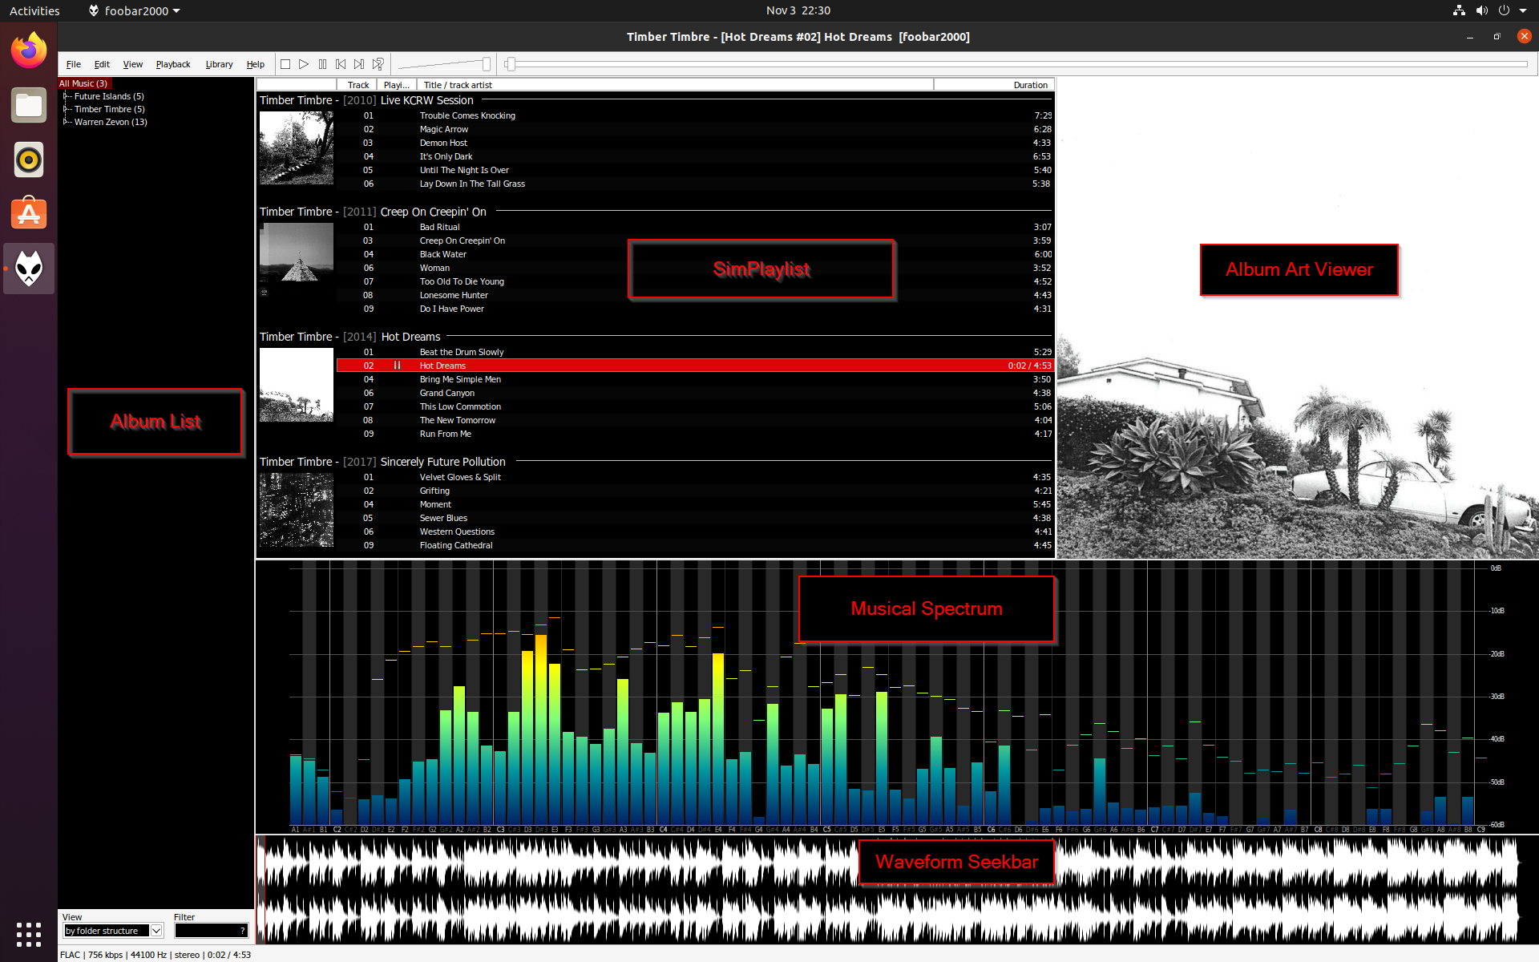Image resolution: width=1539 pixels, height=962 pixels.
Task: Click the Stop playback button
Action: coord(285,64)
